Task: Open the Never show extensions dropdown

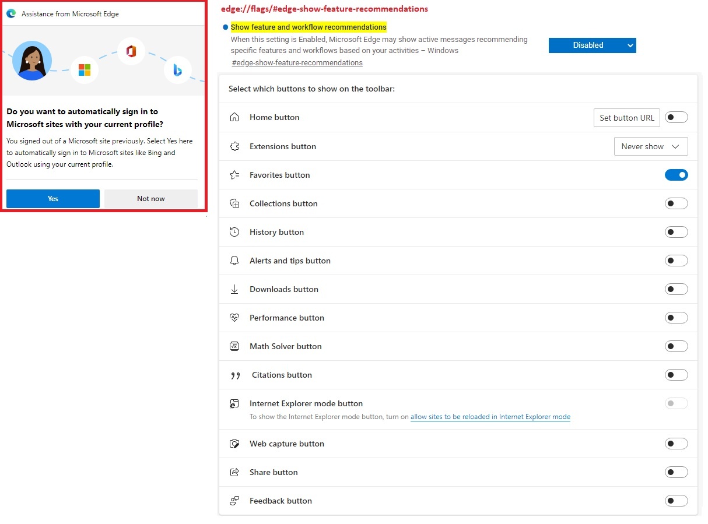Action: point(651,146)
